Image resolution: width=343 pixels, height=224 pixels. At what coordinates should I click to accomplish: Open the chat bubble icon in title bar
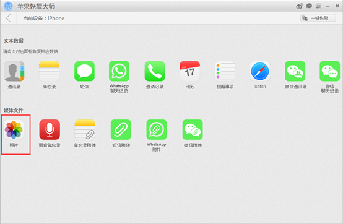point(309,6)
